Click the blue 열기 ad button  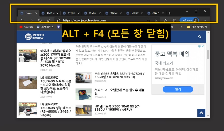pos(178,89)
